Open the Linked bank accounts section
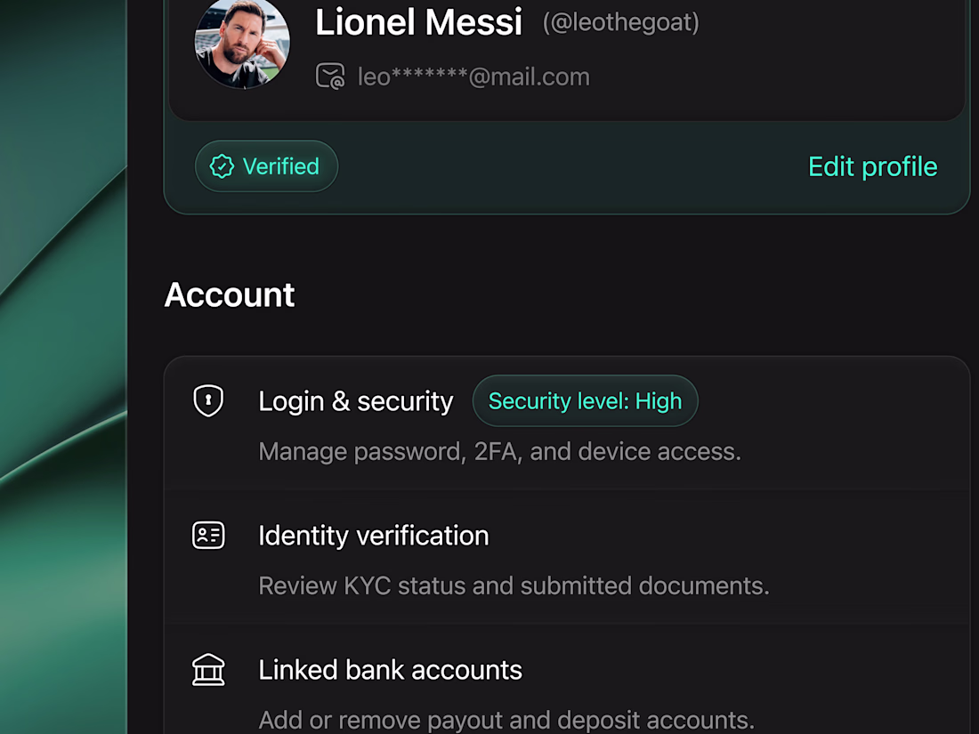This screenshot has height=734, width=979. (567, 681)
